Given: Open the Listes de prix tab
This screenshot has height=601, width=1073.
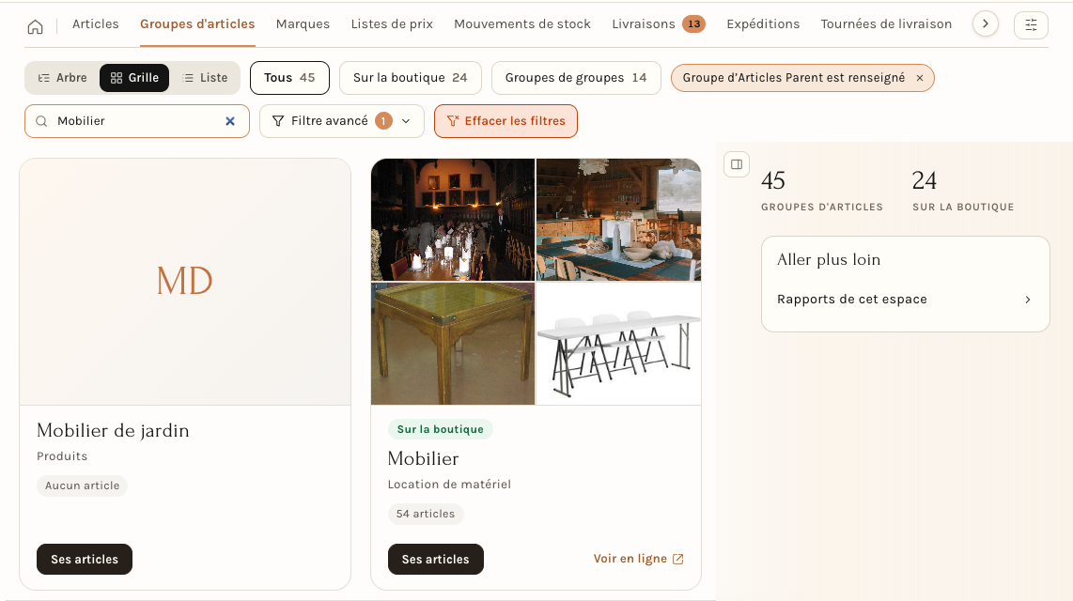Looking at the screenshot, I should [x=392, y=23].
